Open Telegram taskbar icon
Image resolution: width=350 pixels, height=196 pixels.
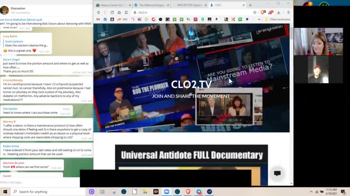pyautogui.click(x=199, y=192)
